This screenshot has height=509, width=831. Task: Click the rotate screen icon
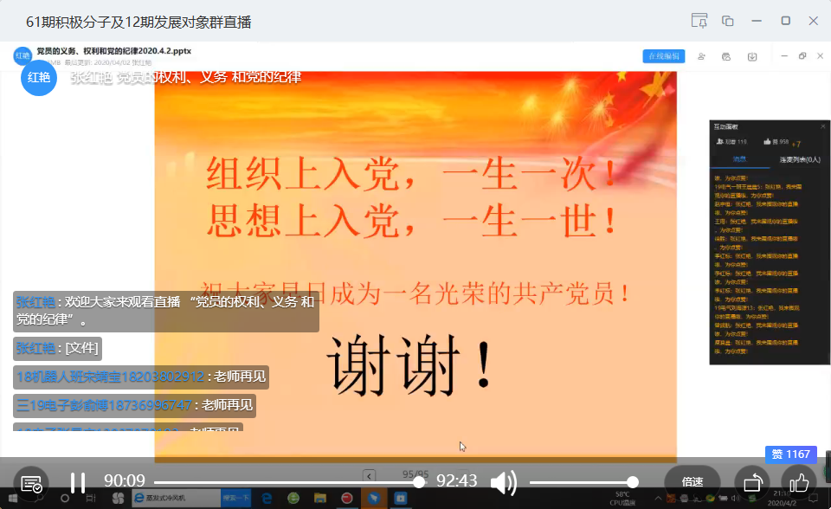tap(751, 482)
